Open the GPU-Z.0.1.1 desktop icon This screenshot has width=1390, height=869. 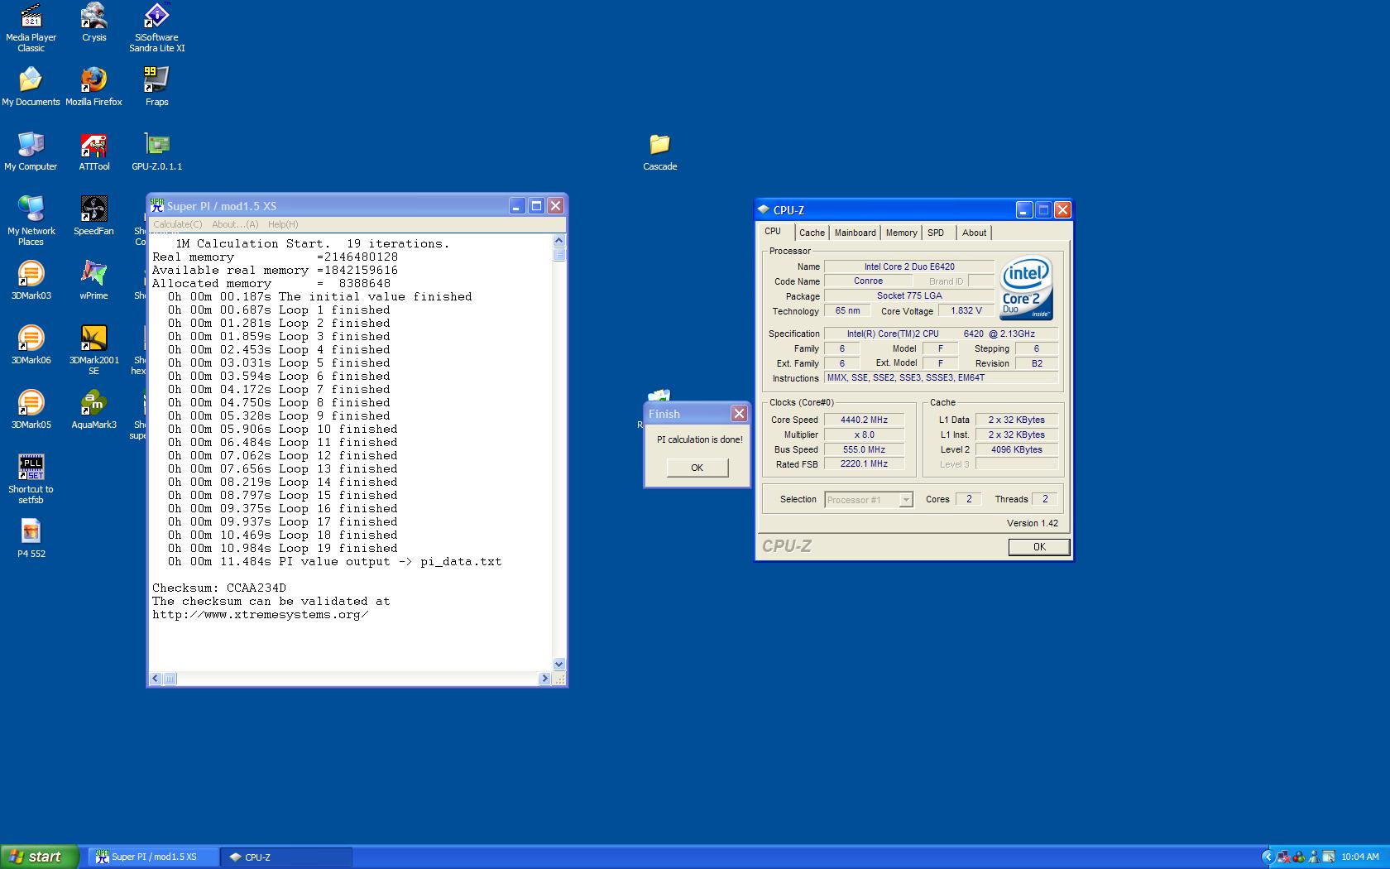[156, 151]
